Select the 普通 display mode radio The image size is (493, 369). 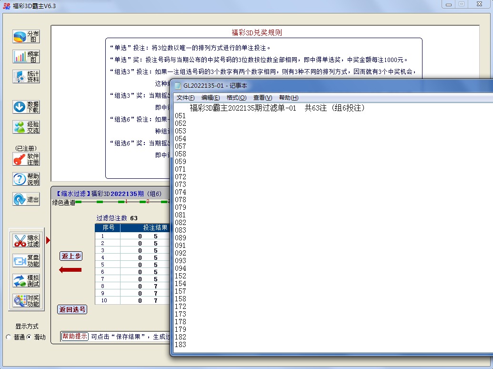click(x=9, y=337)
